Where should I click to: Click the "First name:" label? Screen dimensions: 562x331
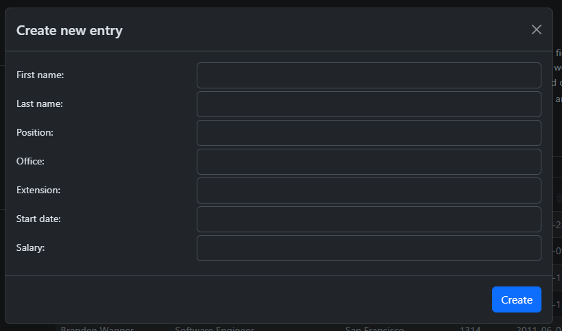tap(40, 75)
